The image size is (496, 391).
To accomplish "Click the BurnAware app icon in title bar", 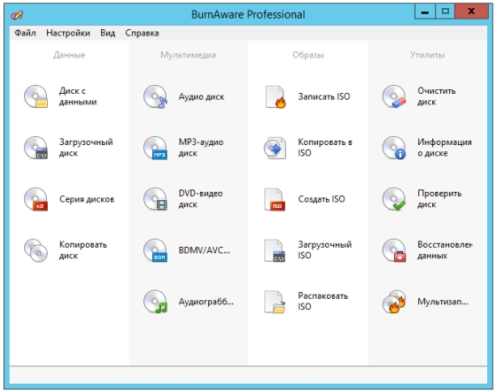I will point(17,14).
